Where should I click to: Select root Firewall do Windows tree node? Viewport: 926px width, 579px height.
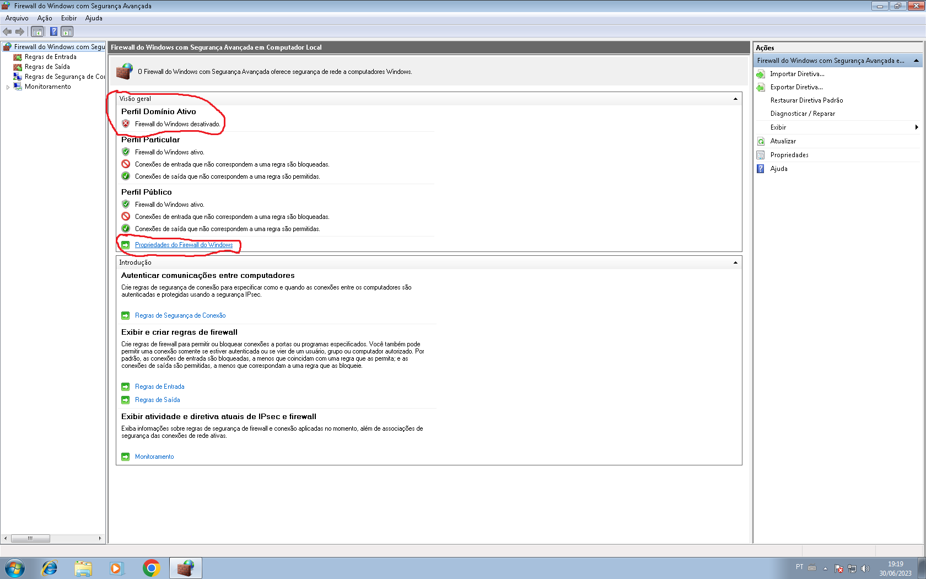pyautogui.click(x=59, y=47)
